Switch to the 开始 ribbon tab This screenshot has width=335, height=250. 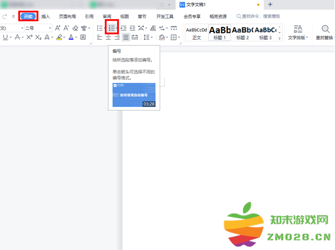pos(28,16)
